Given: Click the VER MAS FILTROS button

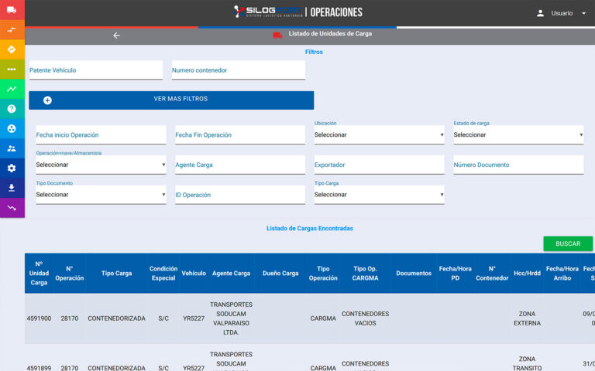Looking at the screenshot, I should click(x=171, y=100).
